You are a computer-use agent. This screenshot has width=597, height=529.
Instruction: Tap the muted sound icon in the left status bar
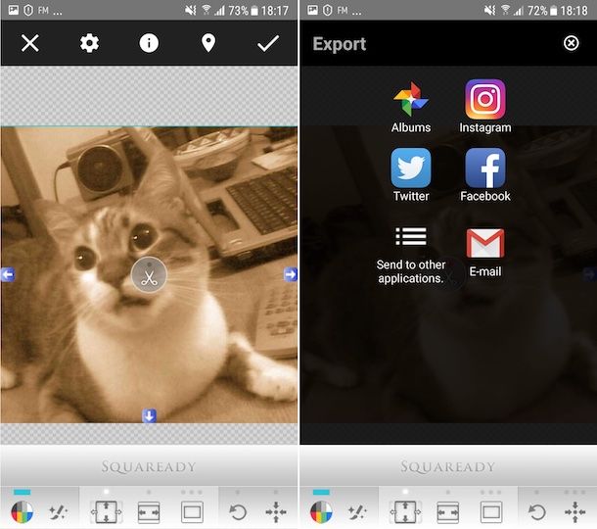191,11
